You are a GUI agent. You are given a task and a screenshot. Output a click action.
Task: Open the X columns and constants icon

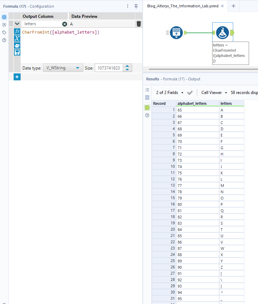click(17, 38)
